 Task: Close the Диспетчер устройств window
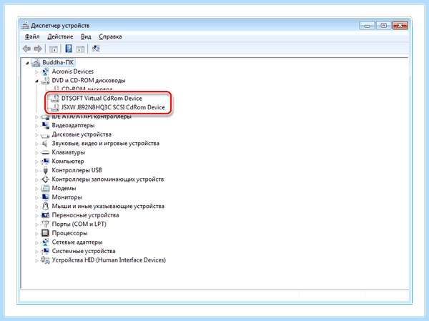coord(400,26)
